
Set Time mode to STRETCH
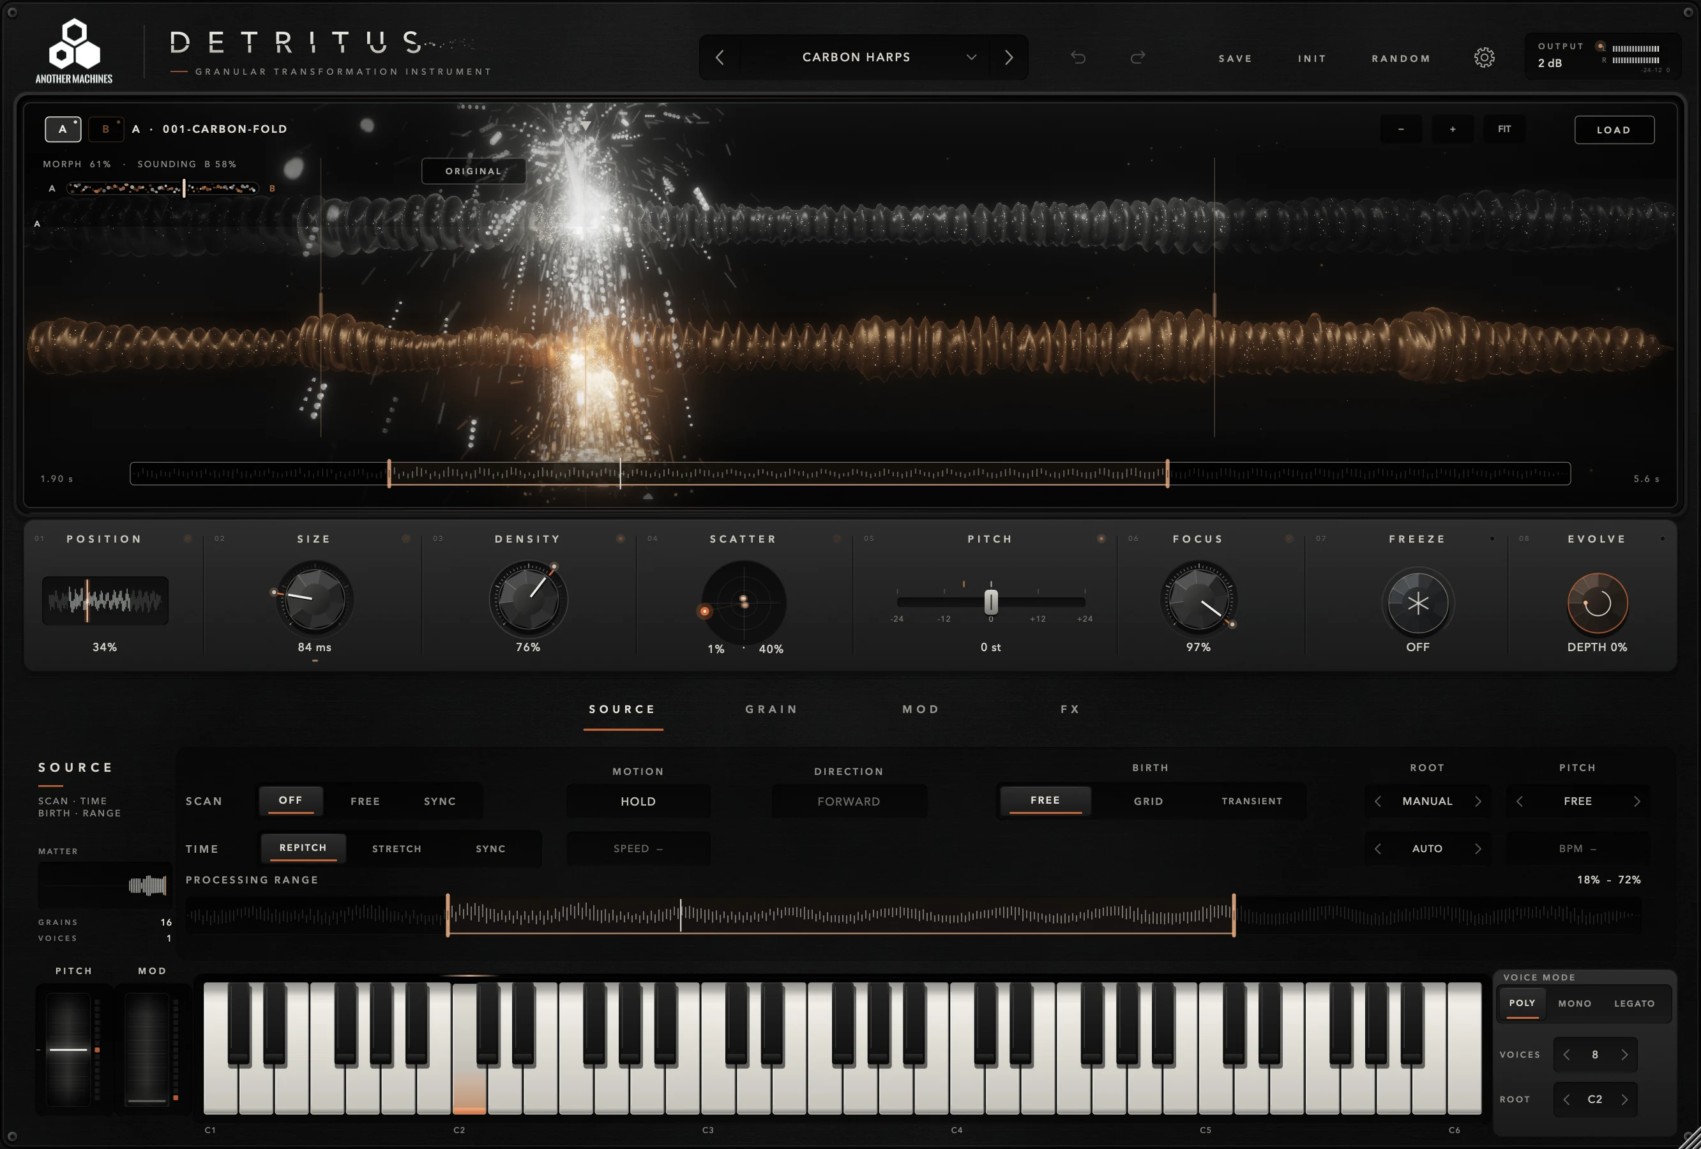click(x=396, y=849)
